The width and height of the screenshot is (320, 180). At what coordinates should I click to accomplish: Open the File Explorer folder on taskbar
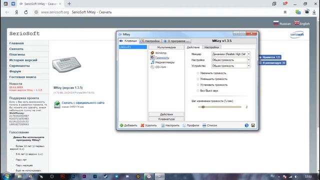[x=19, y=176]
